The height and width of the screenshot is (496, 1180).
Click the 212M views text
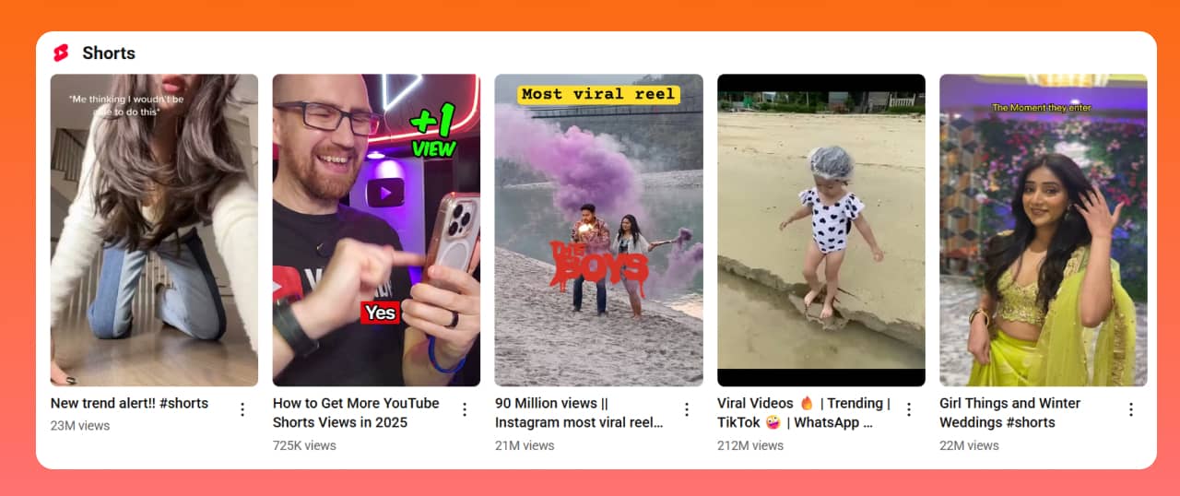click(750, 445)
